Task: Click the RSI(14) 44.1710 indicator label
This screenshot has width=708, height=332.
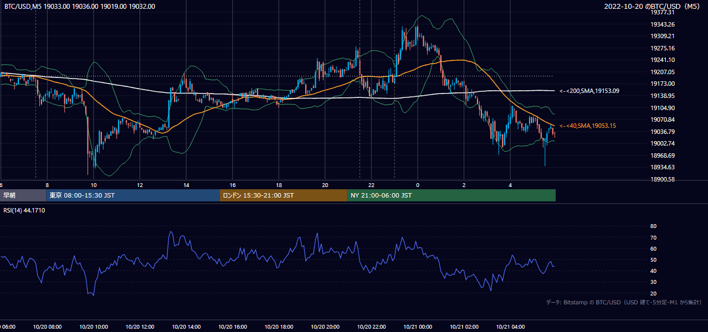Action: (x=24, y=211)
